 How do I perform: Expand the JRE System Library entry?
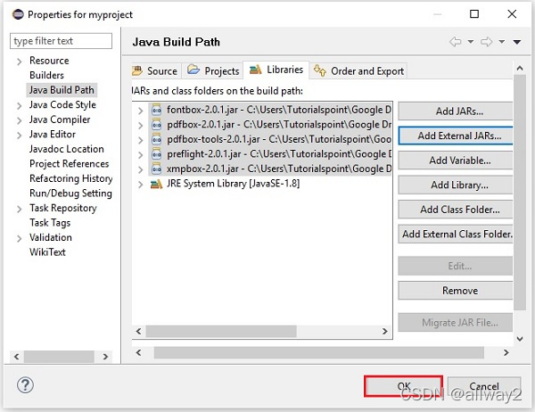coord(140,185)
